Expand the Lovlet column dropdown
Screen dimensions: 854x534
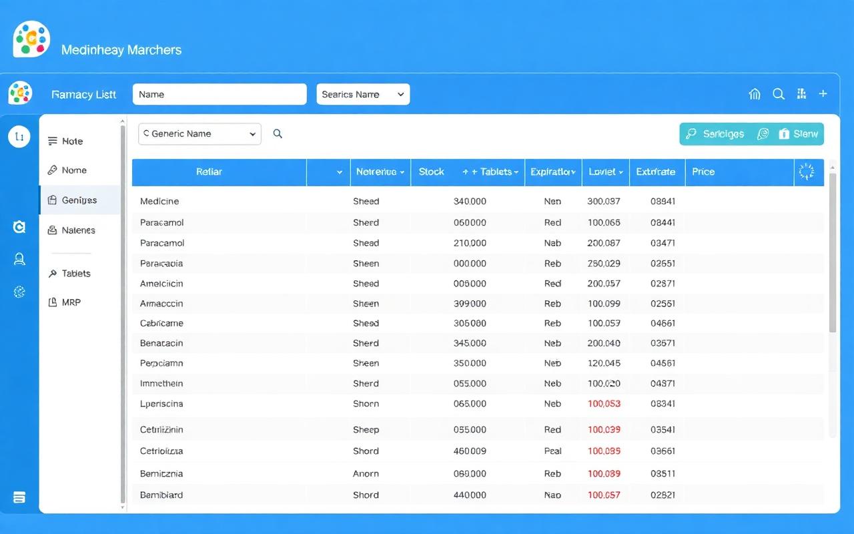tap(620, 172)
